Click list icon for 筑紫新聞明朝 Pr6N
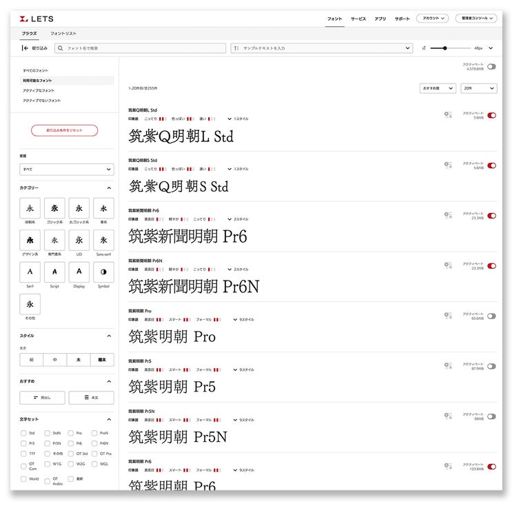The width and height of the screenshot is (517, 506). pos(448,265)
